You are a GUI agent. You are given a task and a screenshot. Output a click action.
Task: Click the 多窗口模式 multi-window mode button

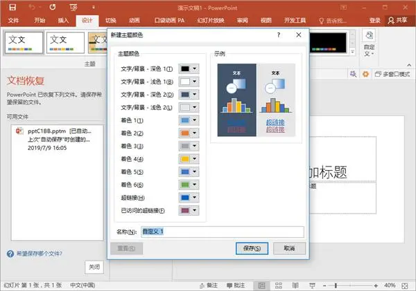point(392,75)
